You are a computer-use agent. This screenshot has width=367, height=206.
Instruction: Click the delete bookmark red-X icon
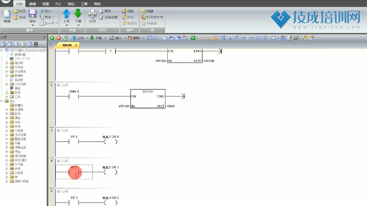pyautogui.click(x=184, y=38)
